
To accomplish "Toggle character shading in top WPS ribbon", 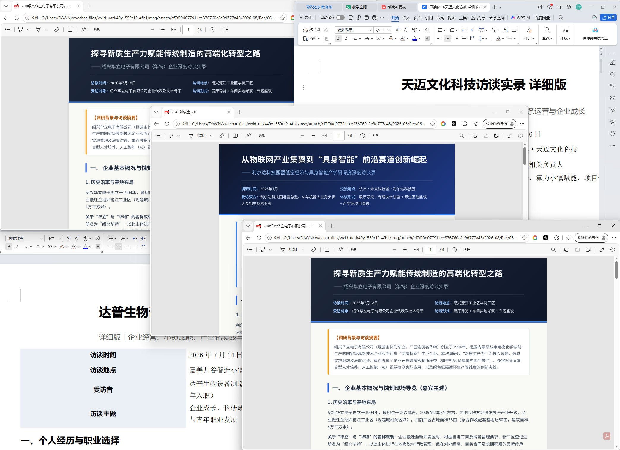I will click(427, 38).
